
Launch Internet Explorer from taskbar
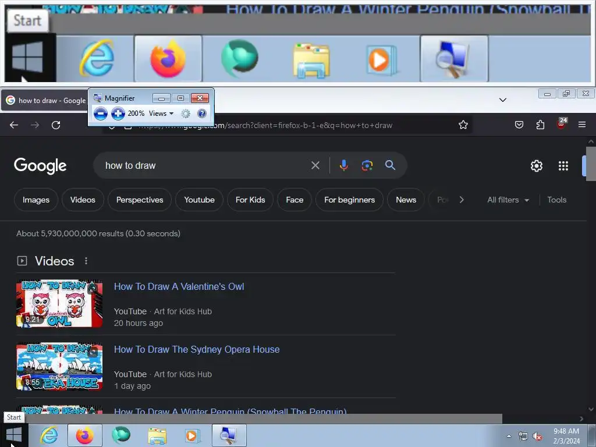point(49,435)
